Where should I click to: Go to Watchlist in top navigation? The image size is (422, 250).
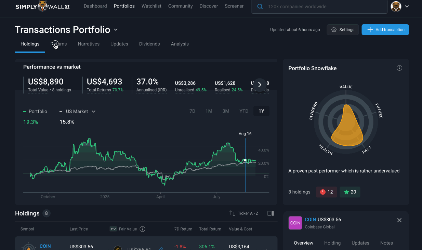point(151,6)
